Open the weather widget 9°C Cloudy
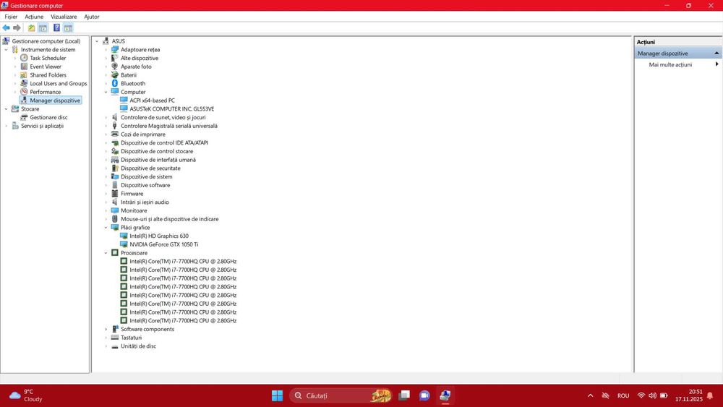This screenshot has width=723, height=407. (27, 395)
